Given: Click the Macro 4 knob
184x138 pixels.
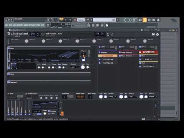Looking at the screenshot, I should (77, 41).
